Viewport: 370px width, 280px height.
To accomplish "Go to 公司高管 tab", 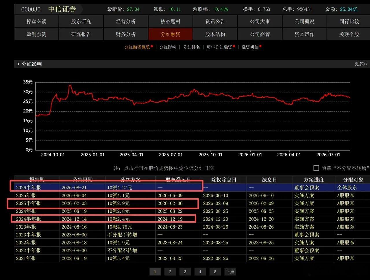I will pyautogui.click(x=260, y=34).
